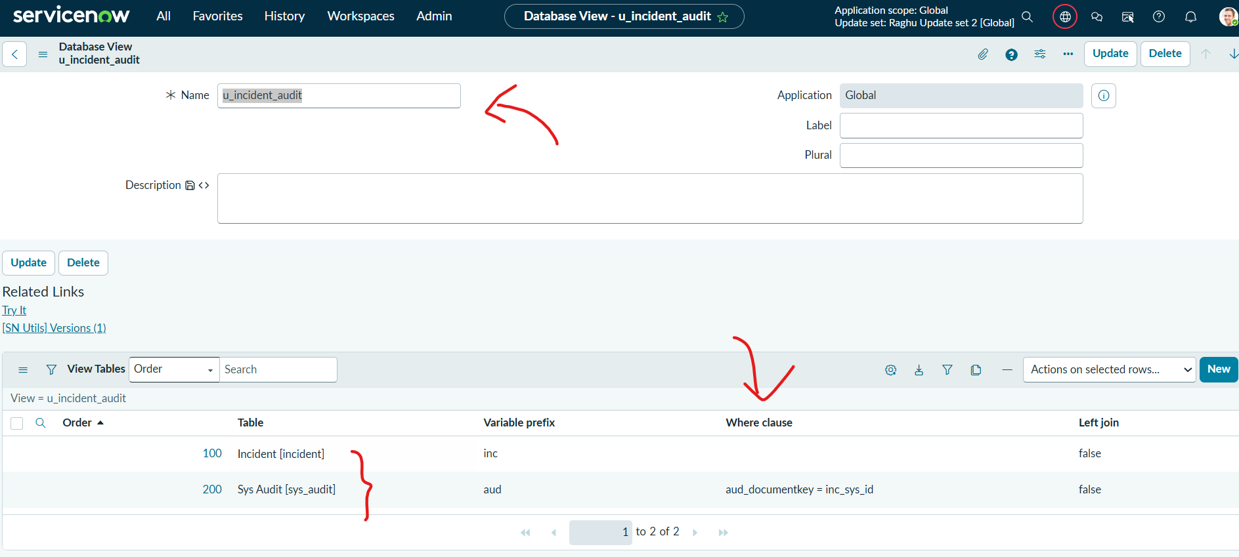Open the form context hamburger menu
This screenshot has height=557, width=1239.
coord(43,54)
